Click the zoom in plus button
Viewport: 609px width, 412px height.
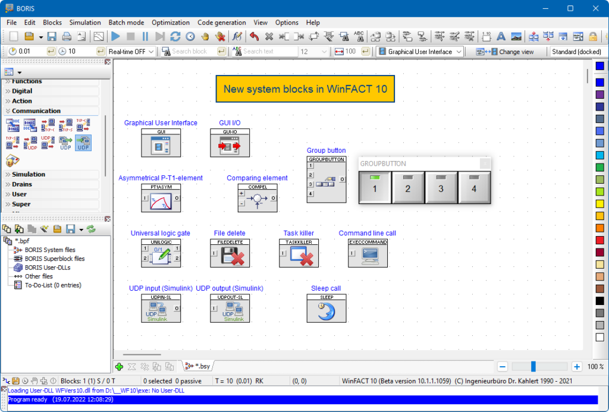(x=577, y=367)
